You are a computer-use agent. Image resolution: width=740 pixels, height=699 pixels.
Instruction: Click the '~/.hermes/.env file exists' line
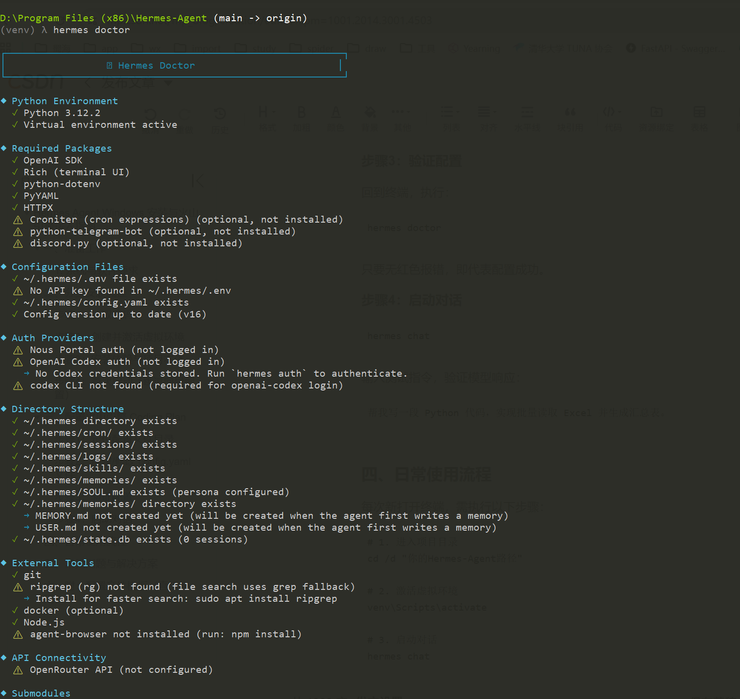point(100,279)
